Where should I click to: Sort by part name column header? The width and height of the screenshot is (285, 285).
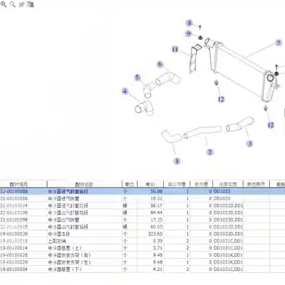point(84,184)
